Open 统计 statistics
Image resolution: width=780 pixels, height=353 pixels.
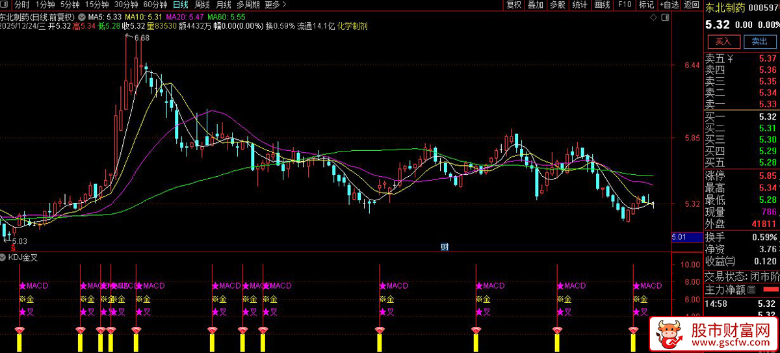tap(580, 5)
